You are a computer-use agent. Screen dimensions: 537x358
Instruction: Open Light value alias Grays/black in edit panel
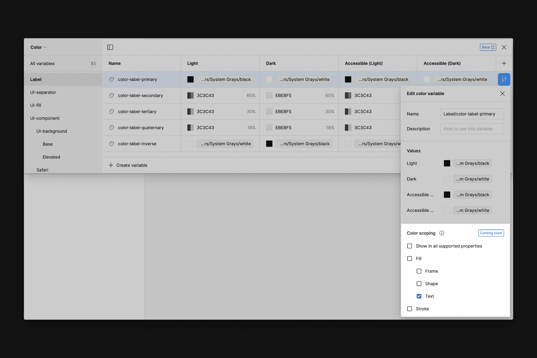(x=472, y=163)
